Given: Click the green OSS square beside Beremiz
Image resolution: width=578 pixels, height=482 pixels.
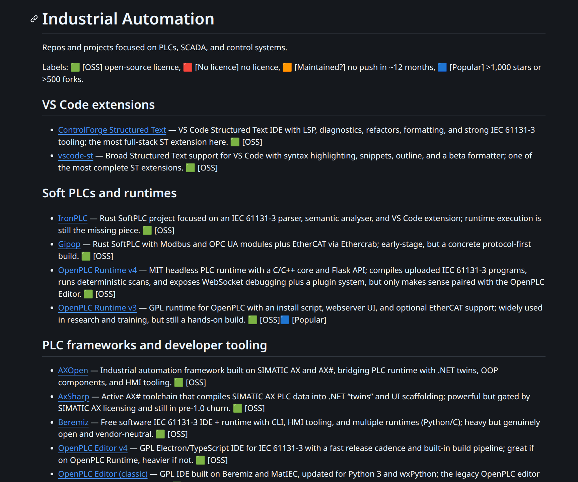Looking at the screenshot, I should pos(160,434).
